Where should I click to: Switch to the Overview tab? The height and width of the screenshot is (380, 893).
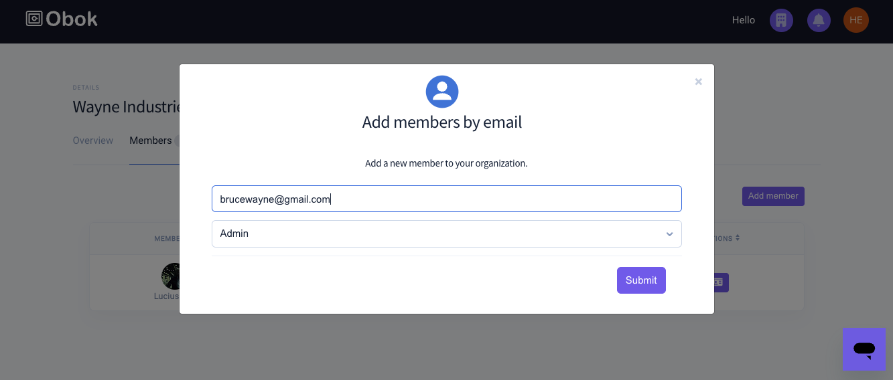[93, 140]
